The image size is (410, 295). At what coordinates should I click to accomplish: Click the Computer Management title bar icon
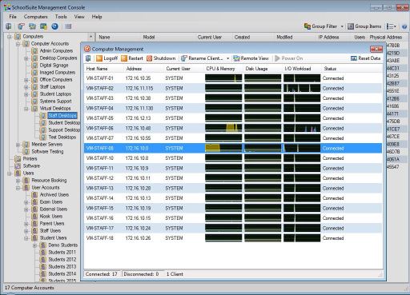(x=87, y=49)
